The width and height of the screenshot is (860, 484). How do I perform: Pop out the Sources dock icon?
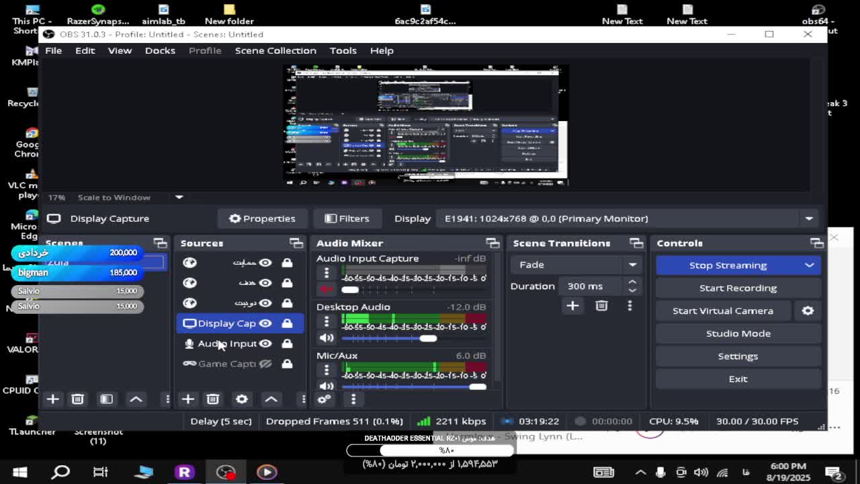(296, 243)
